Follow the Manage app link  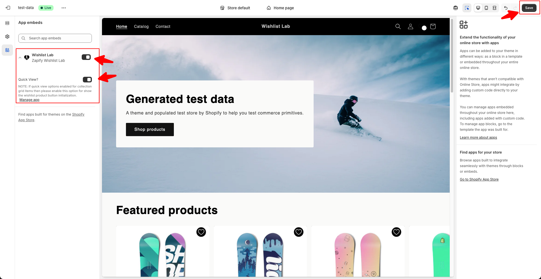tap(29, 100)
